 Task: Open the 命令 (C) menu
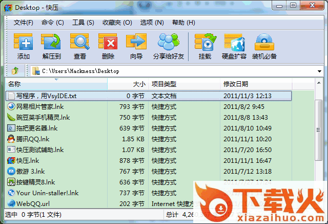(52, 23)
